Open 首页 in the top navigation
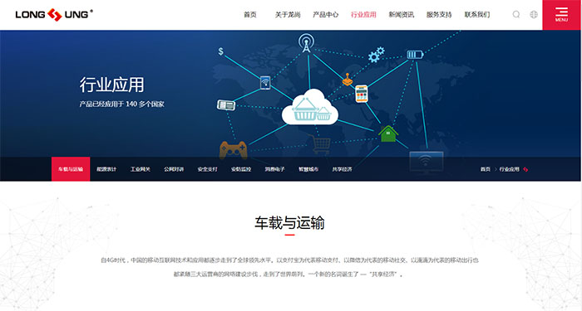The height and width of the screenshot is (311, 582). 249,15
